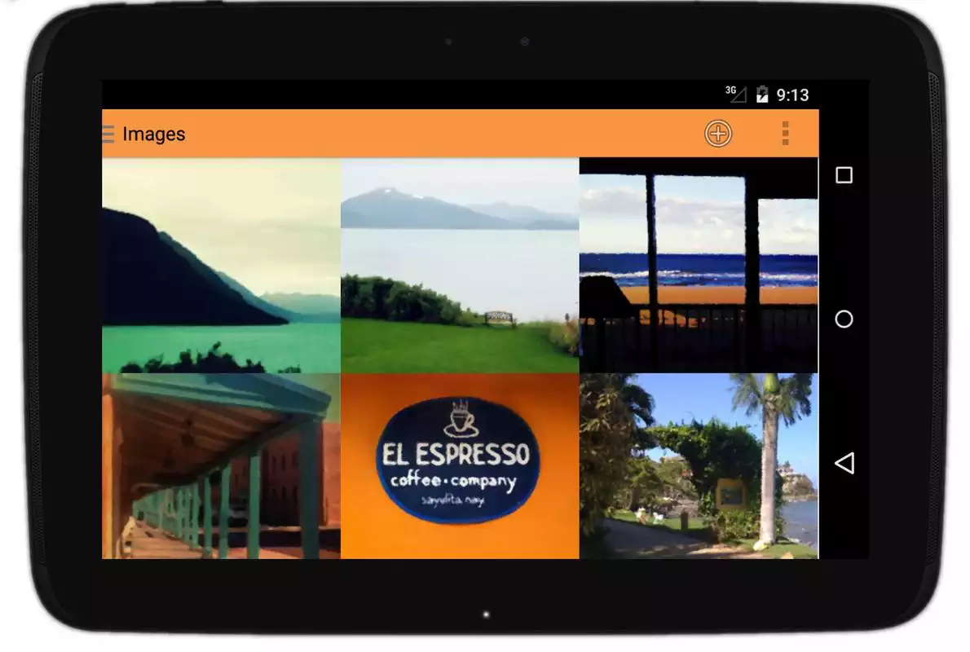Tap the Android back triangle button
This screenshot has height=652, width=970.
[844, 464]
